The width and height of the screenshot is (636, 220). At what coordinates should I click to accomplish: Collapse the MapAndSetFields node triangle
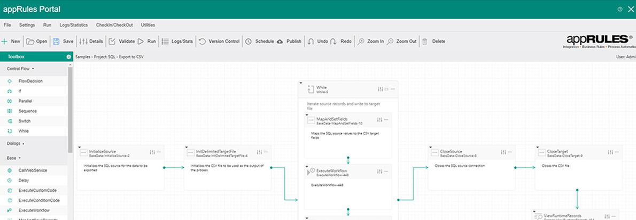307,115
